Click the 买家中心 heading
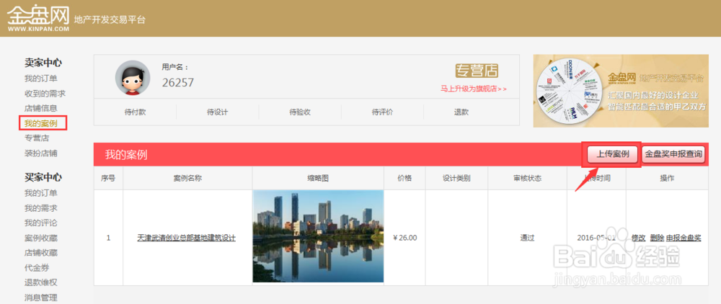 point(43,177)
